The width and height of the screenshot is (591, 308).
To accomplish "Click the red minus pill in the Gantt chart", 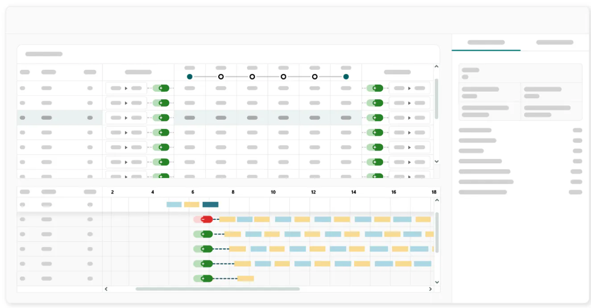I will [207, 219].
